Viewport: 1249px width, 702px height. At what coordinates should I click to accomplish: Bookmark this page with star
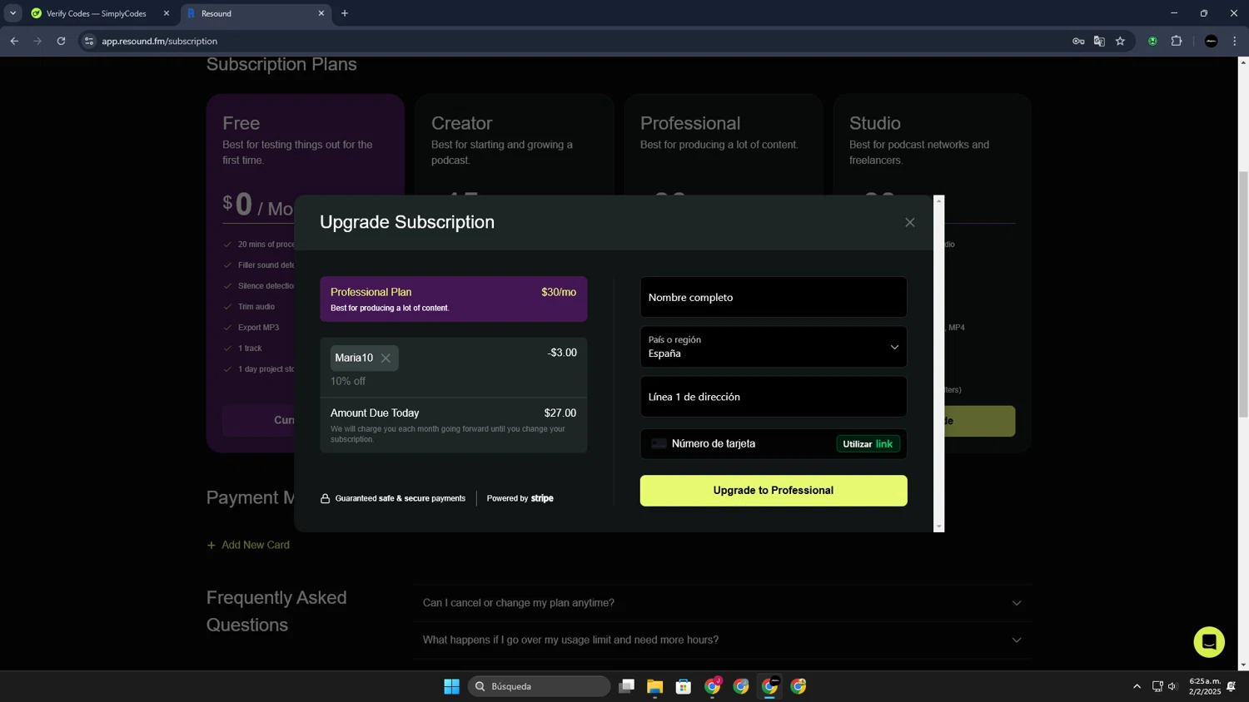(x=1120, y=41)
